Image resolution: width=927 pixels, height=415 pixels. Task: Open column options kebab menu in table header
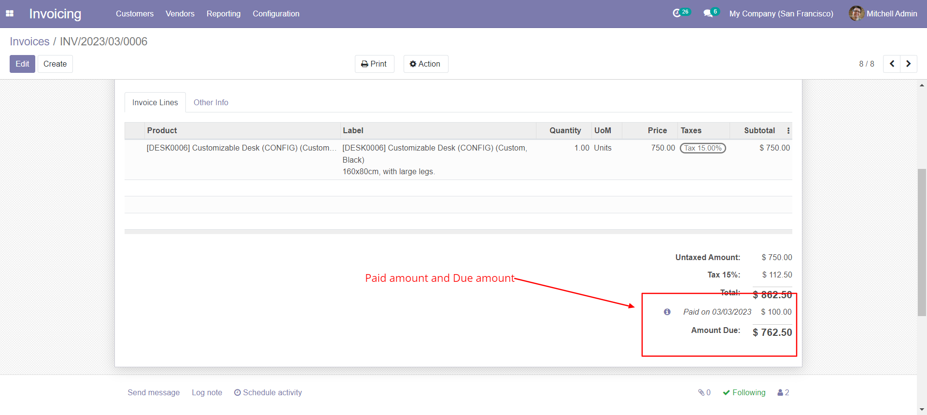[x=788, y=131]
